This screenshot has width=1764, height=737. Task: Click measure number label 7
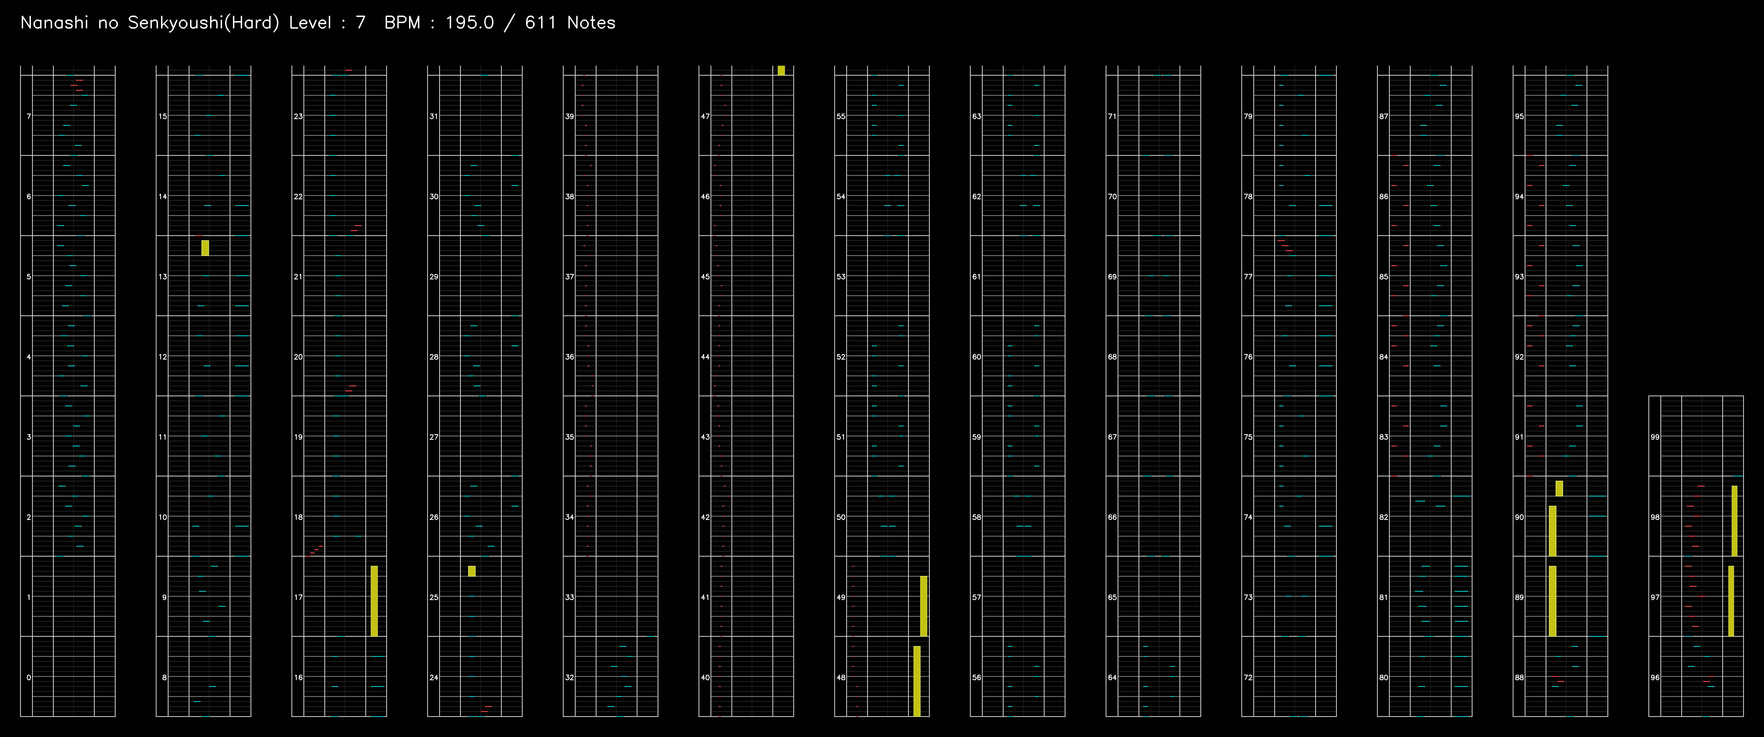tap(29, 116)
